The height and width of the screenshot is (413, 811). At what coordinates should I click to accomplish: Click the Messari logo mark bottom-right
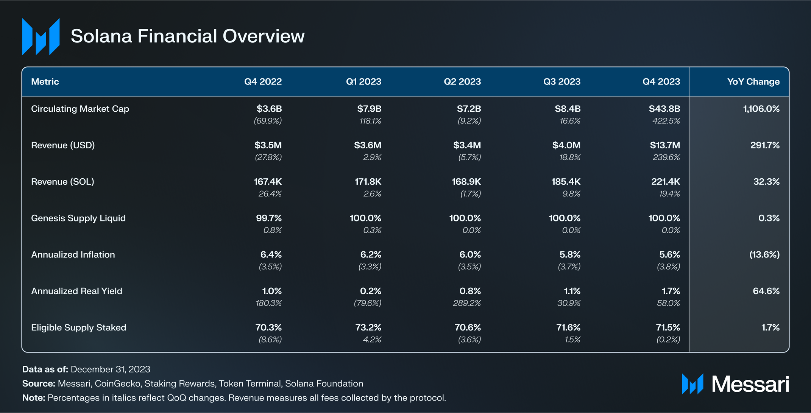tap(692, 384)
